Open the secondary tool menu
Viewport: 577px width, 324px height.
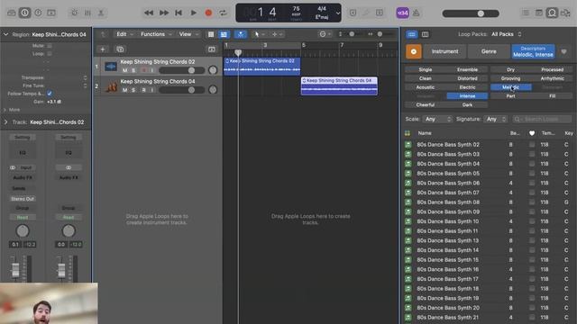pyautogui.click(x=277, y=34)
